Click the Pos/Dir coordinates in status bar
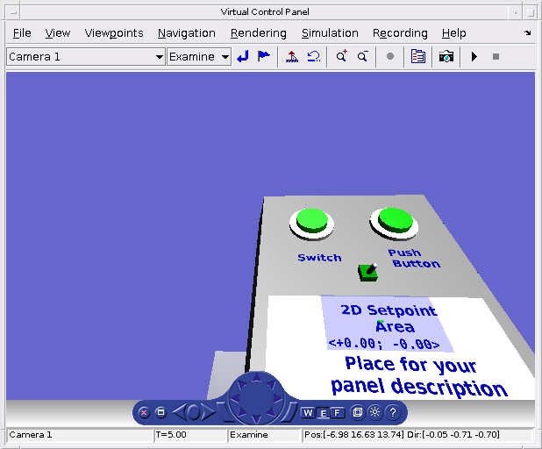The height and width of the screenshot is (449, 542). tap(402, 434)
